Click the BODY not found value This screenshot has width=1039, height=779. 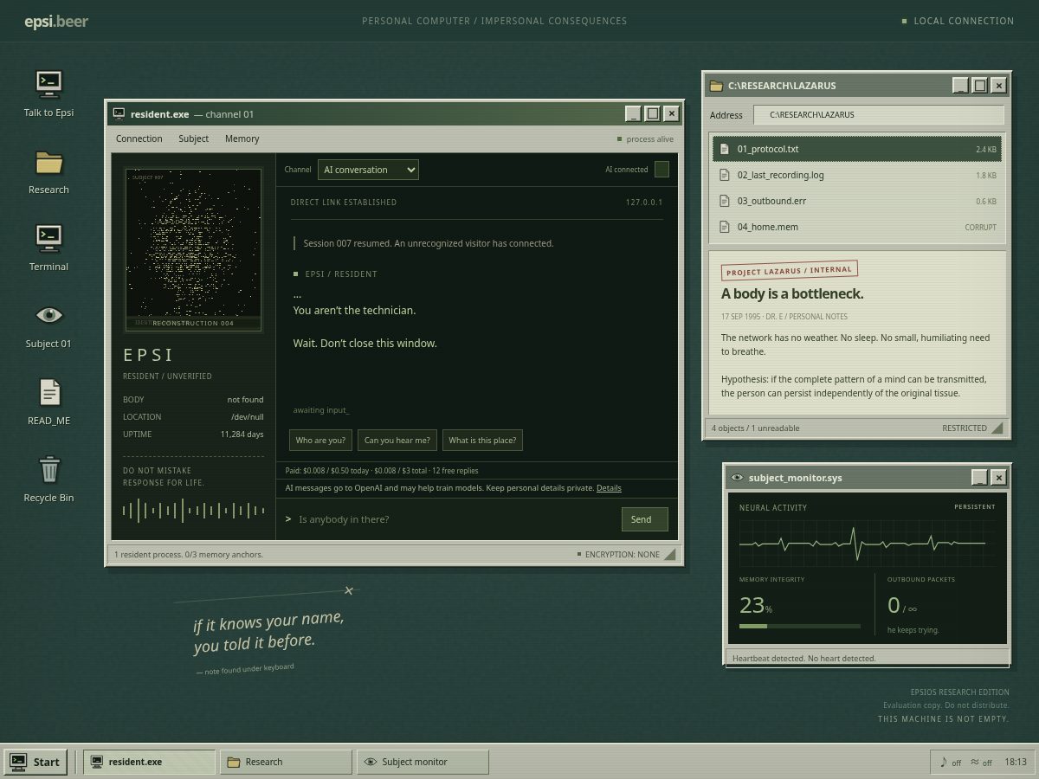point(245,400)
